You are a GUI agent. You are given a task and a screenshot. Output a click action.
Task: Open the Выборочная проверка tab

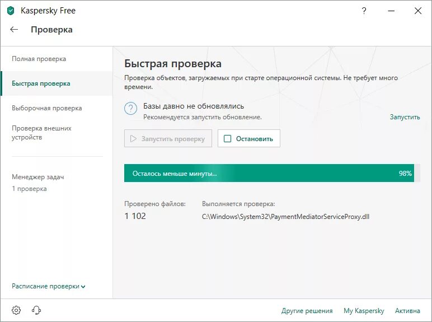coord(47,108)
